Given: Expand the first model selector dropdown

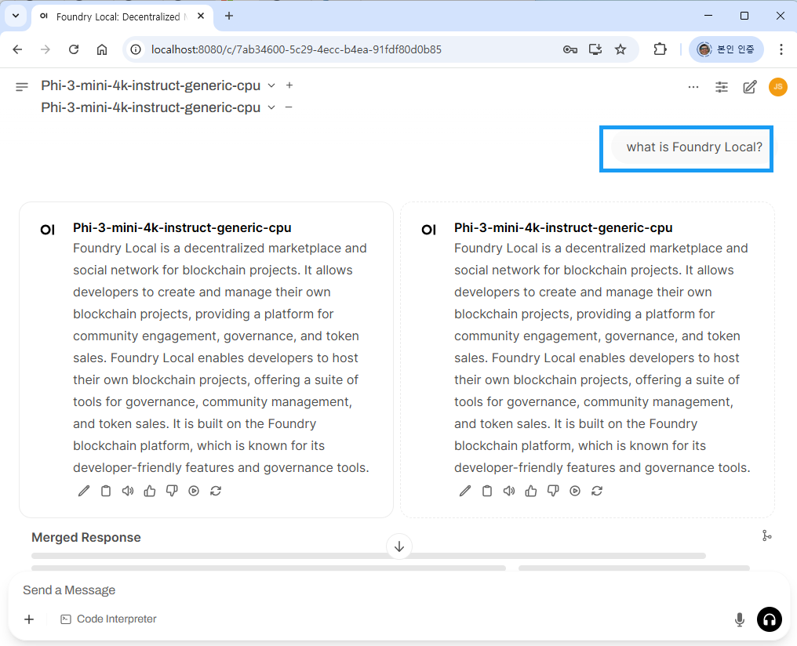Looking at the screenshot, I should click(271, 85).
